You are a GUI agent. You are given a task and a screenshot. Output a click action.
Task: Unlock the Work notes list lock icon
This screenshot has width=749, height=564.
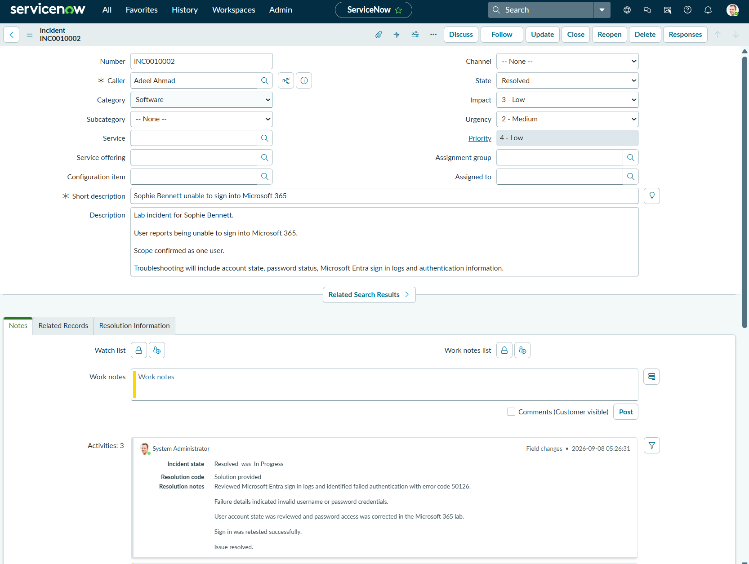[x=504, y=350]
